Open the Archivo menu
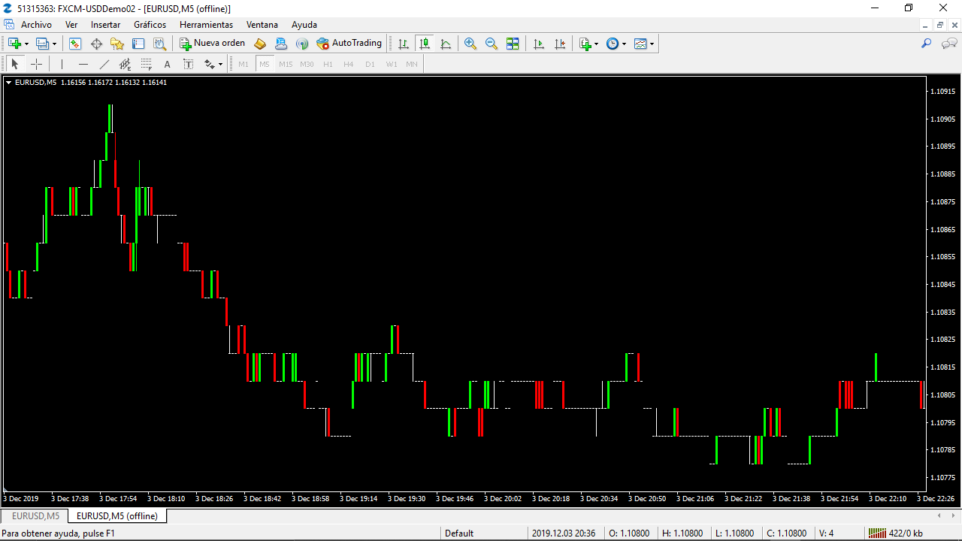Viewport: 962px width, 541px height. 36,25
